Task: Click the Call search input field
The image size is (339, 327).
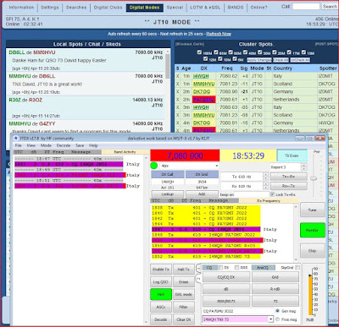Action: click(x=306, y=6)
